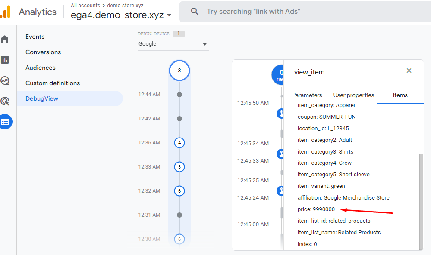Open the Explore icon in sidebar
This screenshot has width=431, height=255.
coord(5,80)
